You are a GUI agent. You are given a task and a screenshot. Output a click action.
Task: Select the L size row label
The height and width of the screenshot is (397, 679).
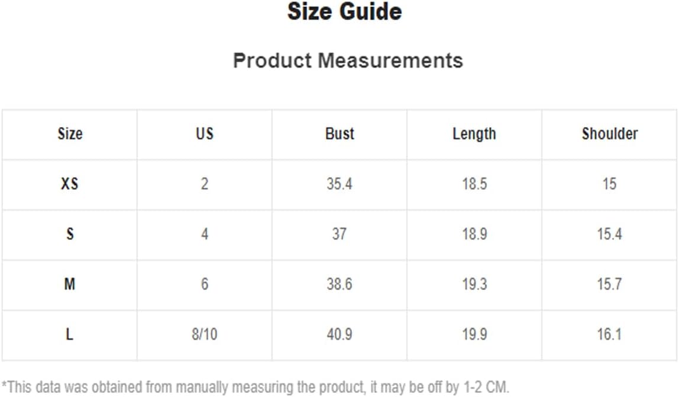click(69, 334)
